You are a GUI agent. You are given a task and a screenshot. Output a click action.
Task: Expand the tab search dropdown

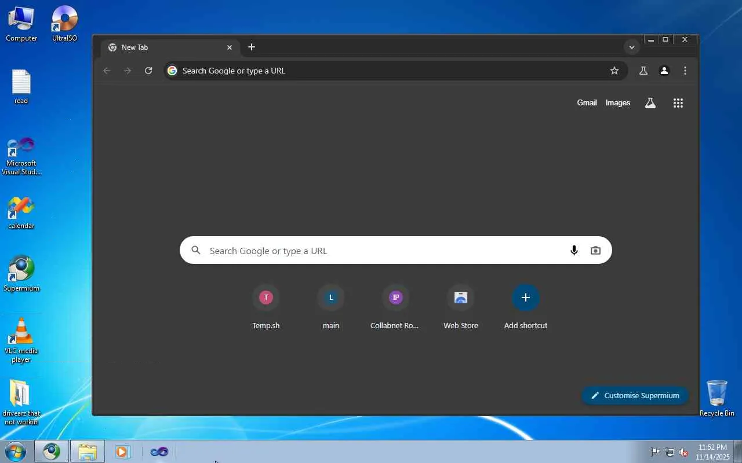[x=632, y=47]
